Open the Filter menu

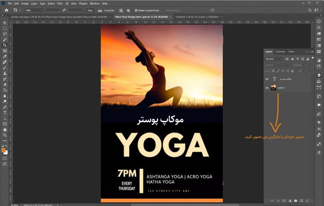tap(60, 3)
